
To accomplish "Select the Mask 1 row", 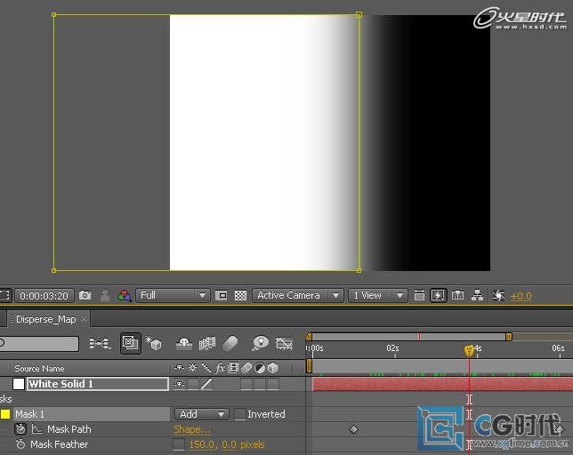I will click(92, 414).
